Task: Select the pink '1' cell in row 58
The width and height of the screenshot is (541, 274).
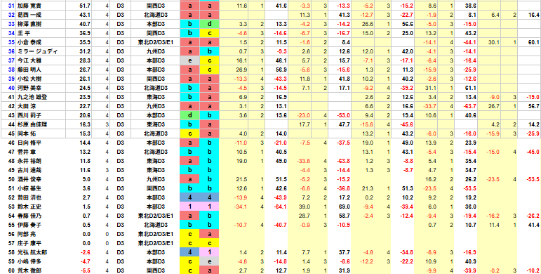Action: click(x=209, y=252)
